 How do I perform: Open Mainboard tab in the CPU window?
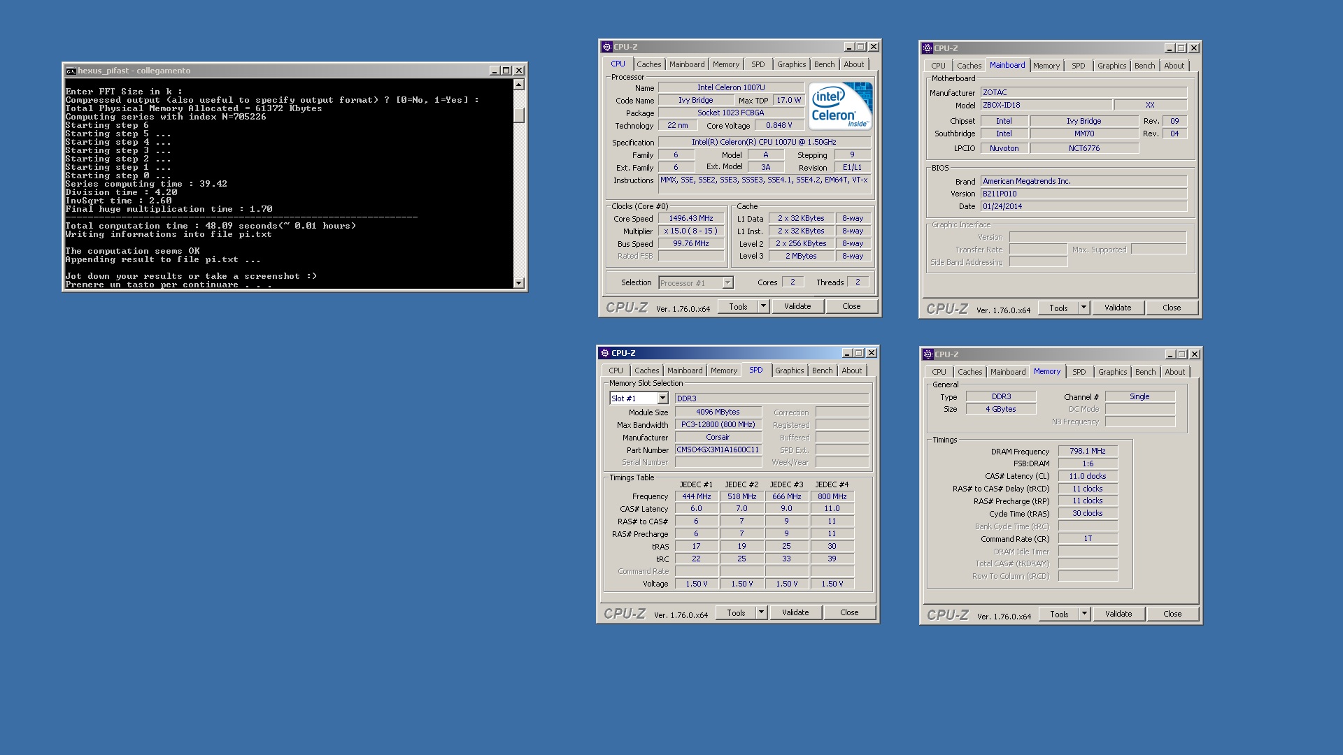(x=686, y=64)
